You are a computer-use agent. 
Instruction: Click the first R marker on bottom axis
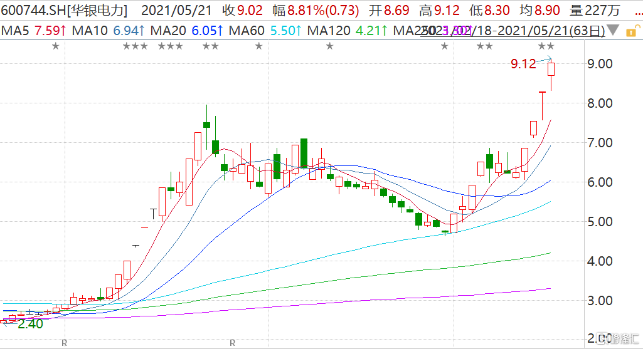coord(64,343)
